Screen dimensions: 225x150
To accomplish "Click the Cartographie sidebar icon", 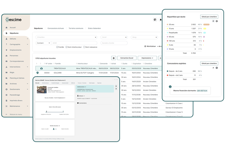I will (x=7, y=44).
